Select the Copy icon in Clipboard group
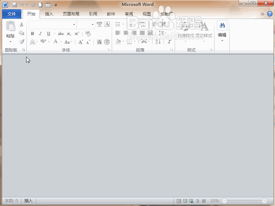Screen dimensions: 275x206 coord(22,32)
